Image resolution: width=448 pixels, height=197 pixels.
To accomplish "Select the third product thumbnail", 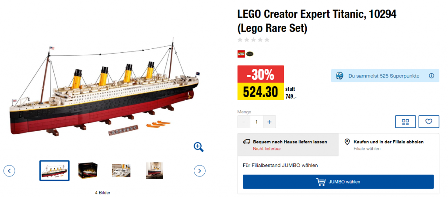I will point(121,170).
